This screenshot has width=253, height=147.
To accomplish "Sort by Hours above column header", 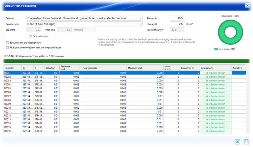I will point(171,68).
